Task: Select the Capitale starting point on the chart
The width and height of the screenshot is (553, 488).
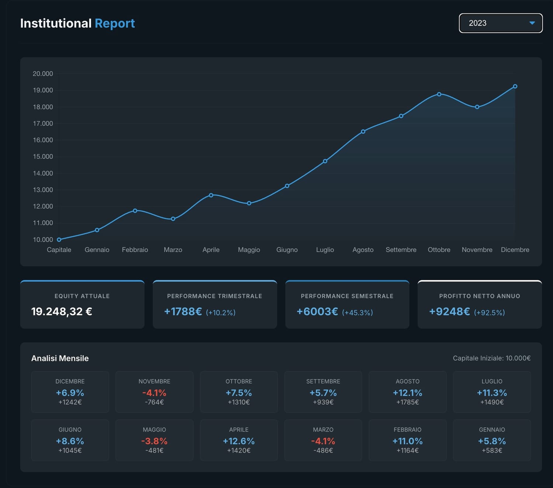Action: pos(59,239)
